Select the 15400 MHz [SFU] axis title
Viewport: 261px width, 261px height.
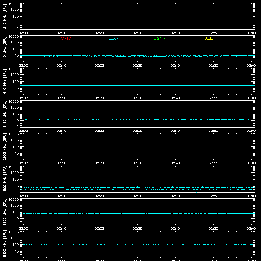point(4,244)
